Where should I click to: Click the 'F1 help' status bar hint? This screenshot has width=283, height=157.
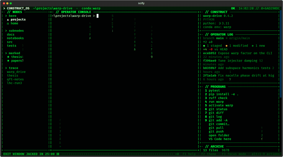tap(189, 154)
